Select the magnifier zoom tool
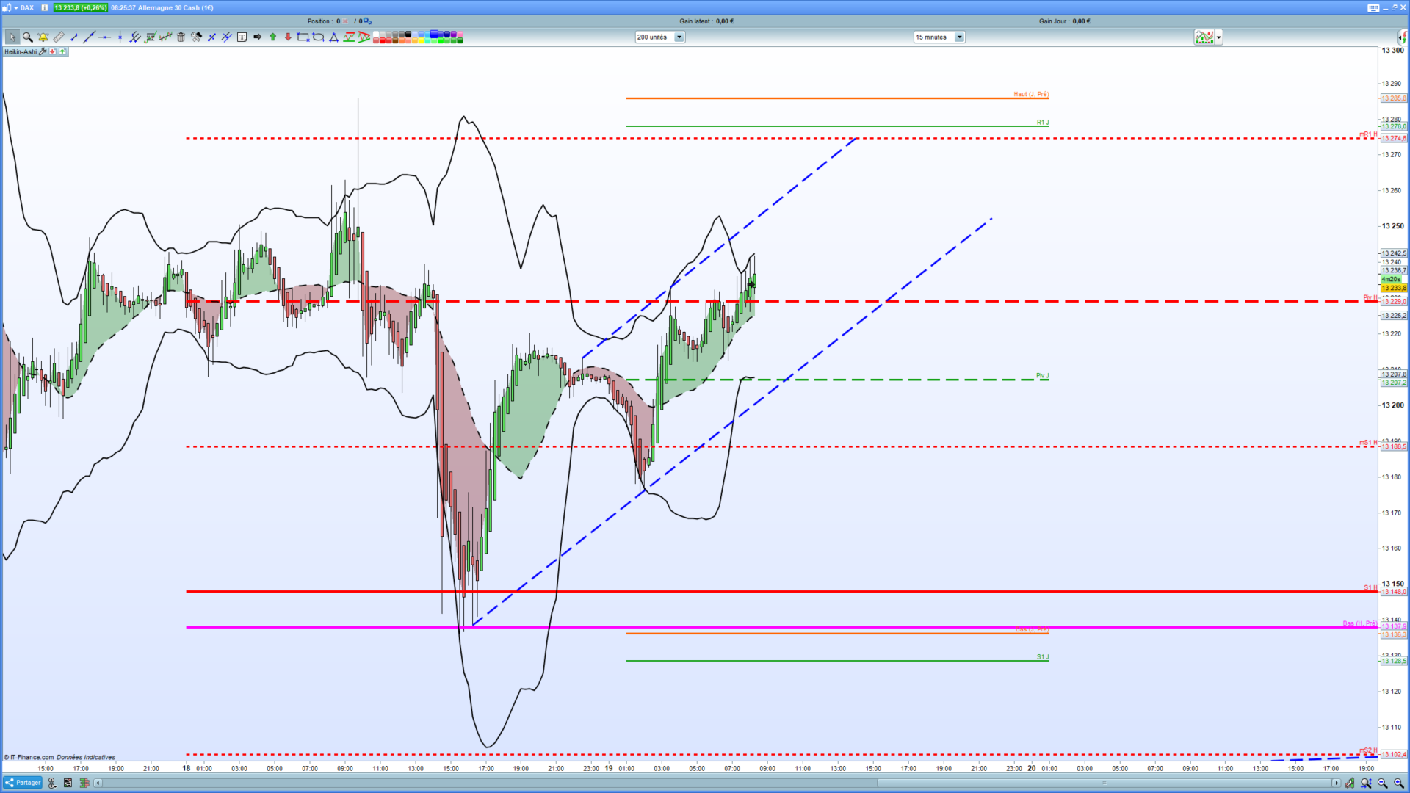The width and height of the screenshot is (1410, 793). [x=27, y=37]
